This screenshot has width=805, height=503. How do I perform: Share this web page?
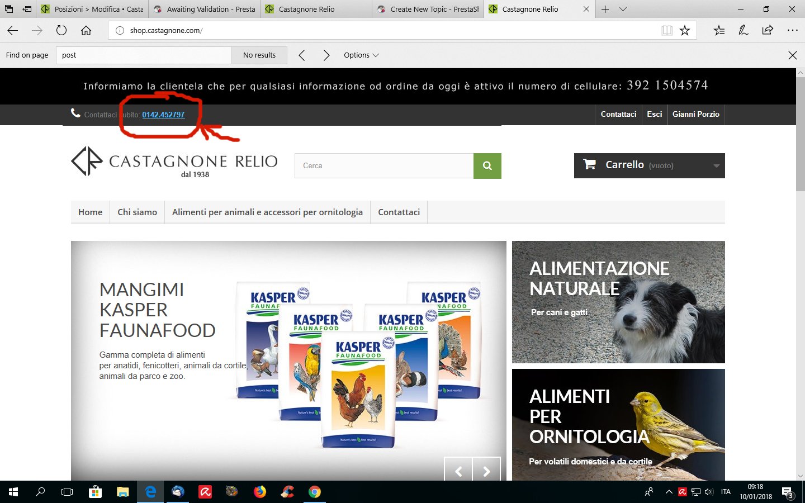point(768,31)
